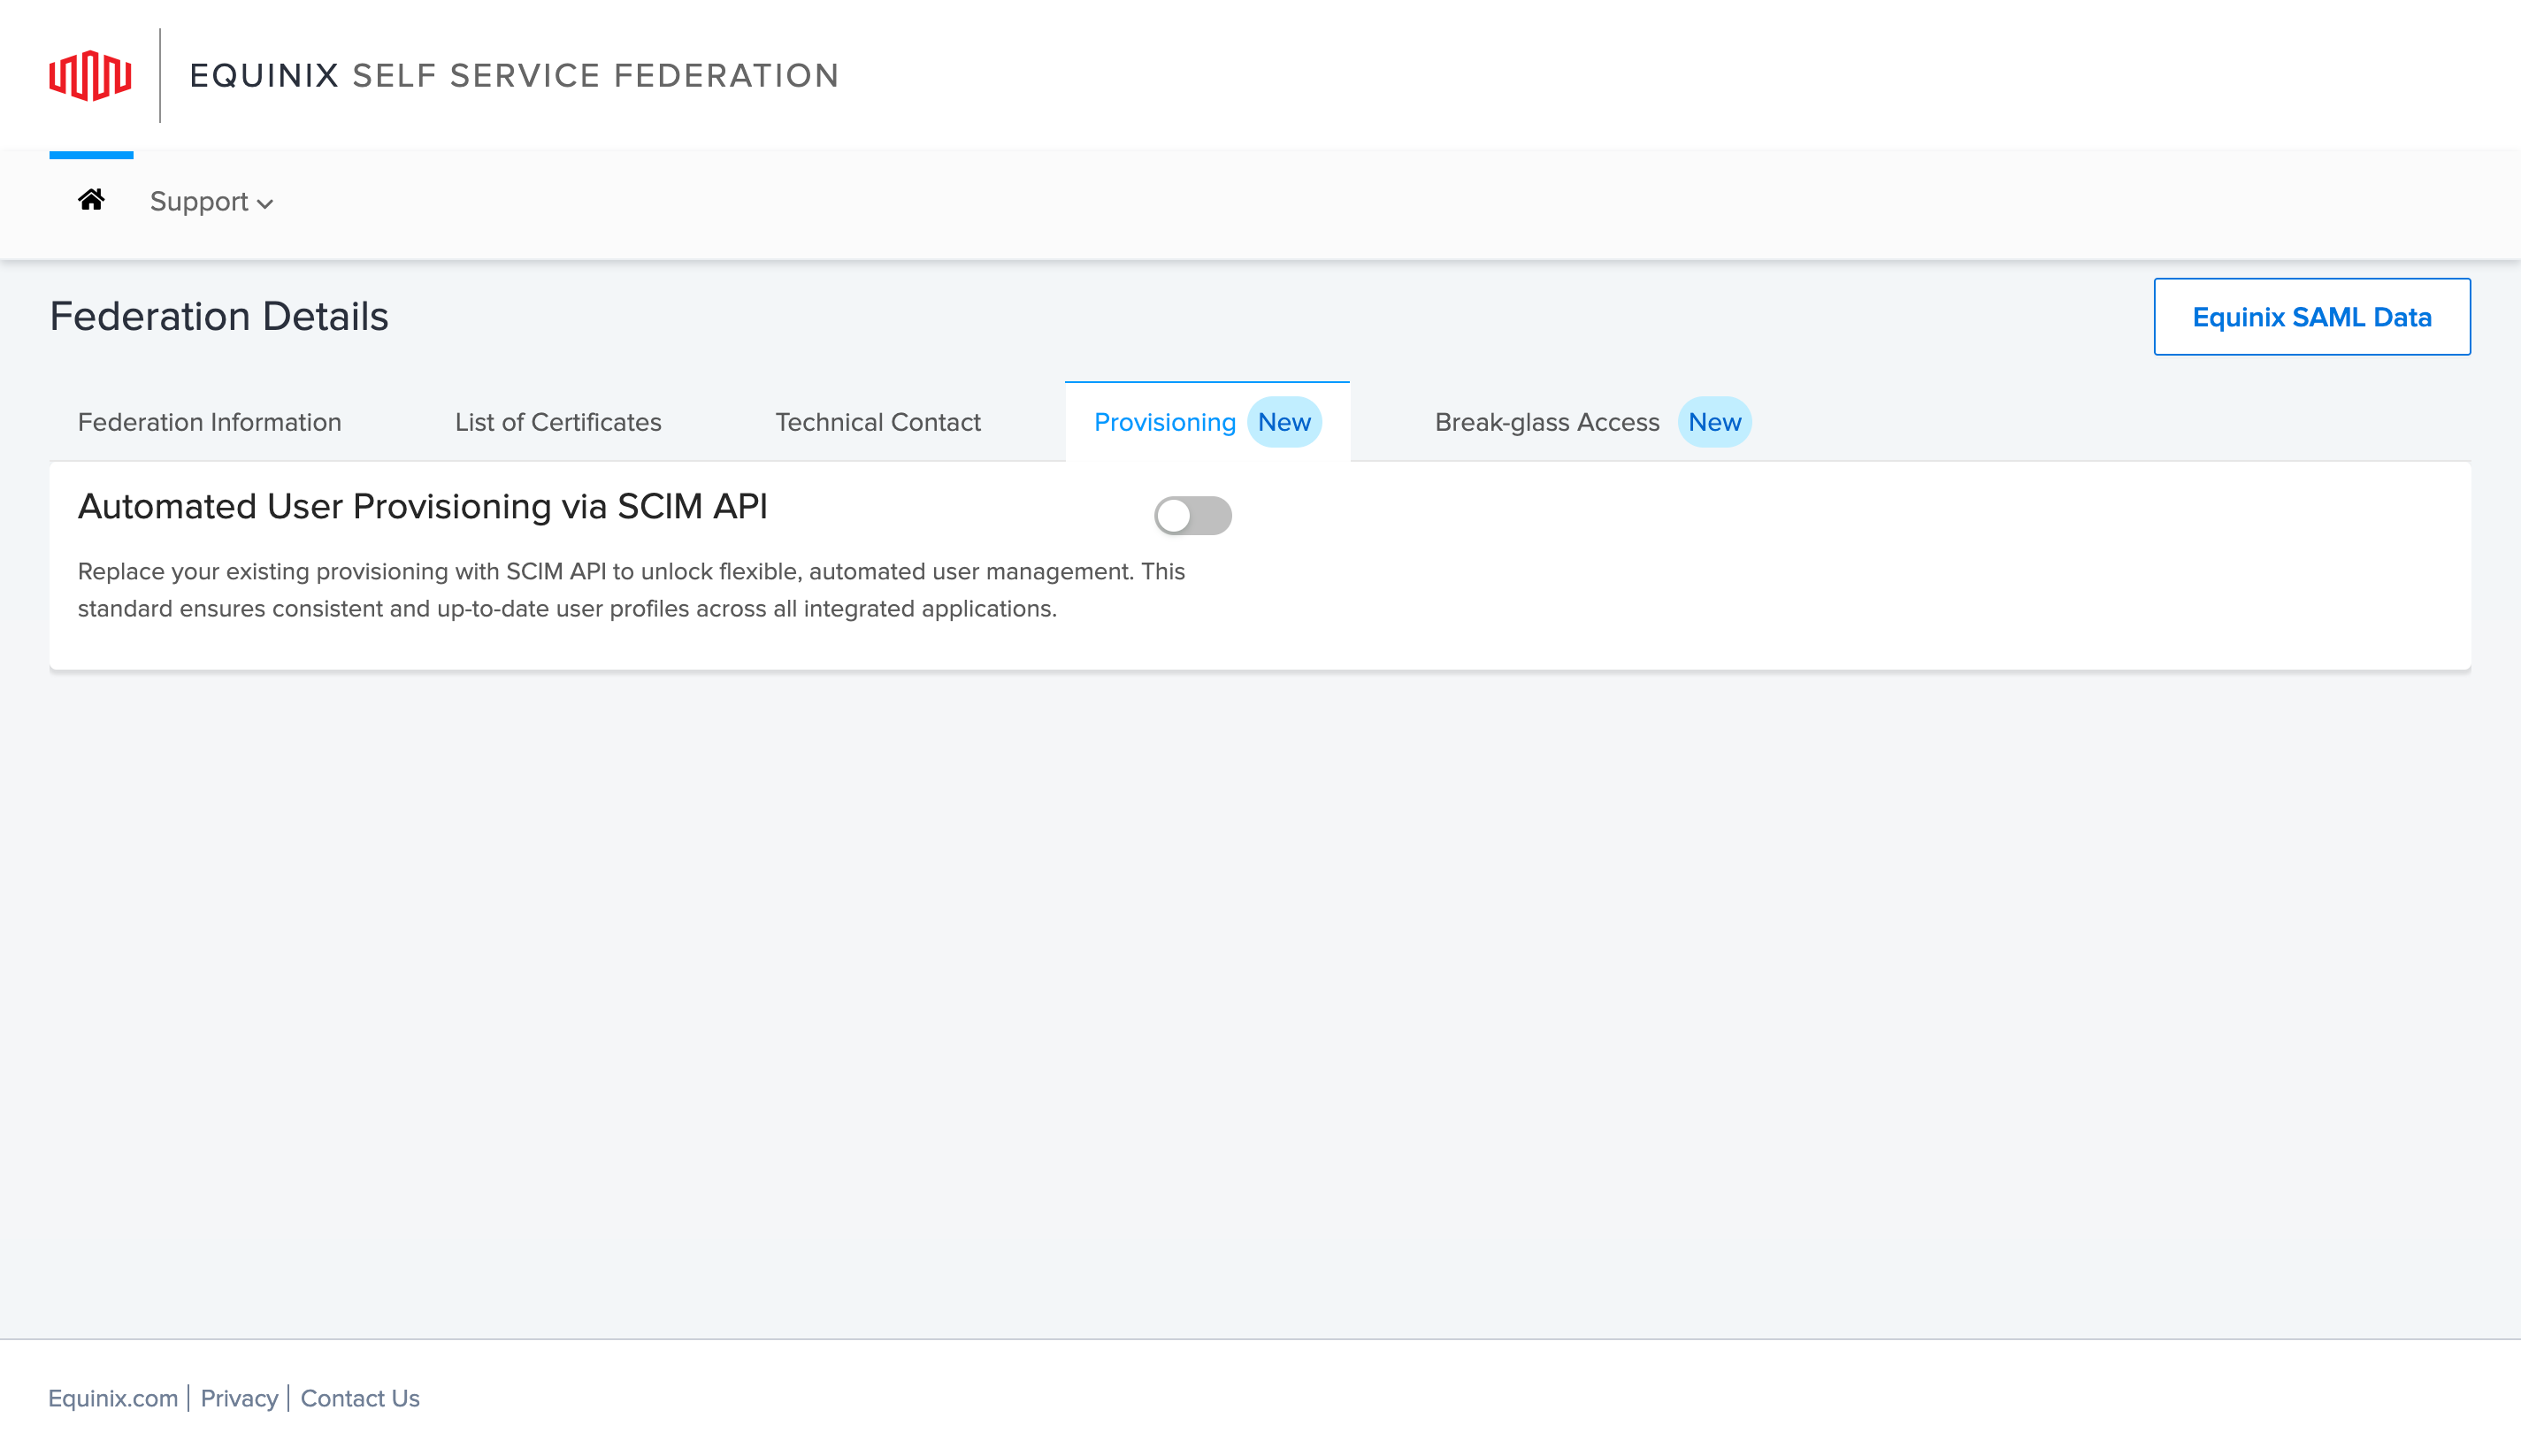This screenshot has height=1456, width=2521.
Task: Open the Equinix.com footer link
Action: click(112, 1398)
